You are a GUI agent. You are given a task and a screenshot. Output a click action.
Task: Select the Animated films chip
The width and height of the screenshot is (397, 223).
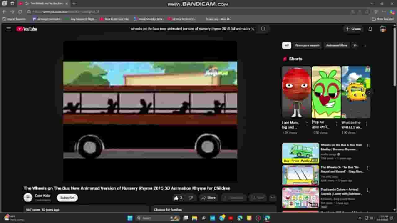pos(337,46)
